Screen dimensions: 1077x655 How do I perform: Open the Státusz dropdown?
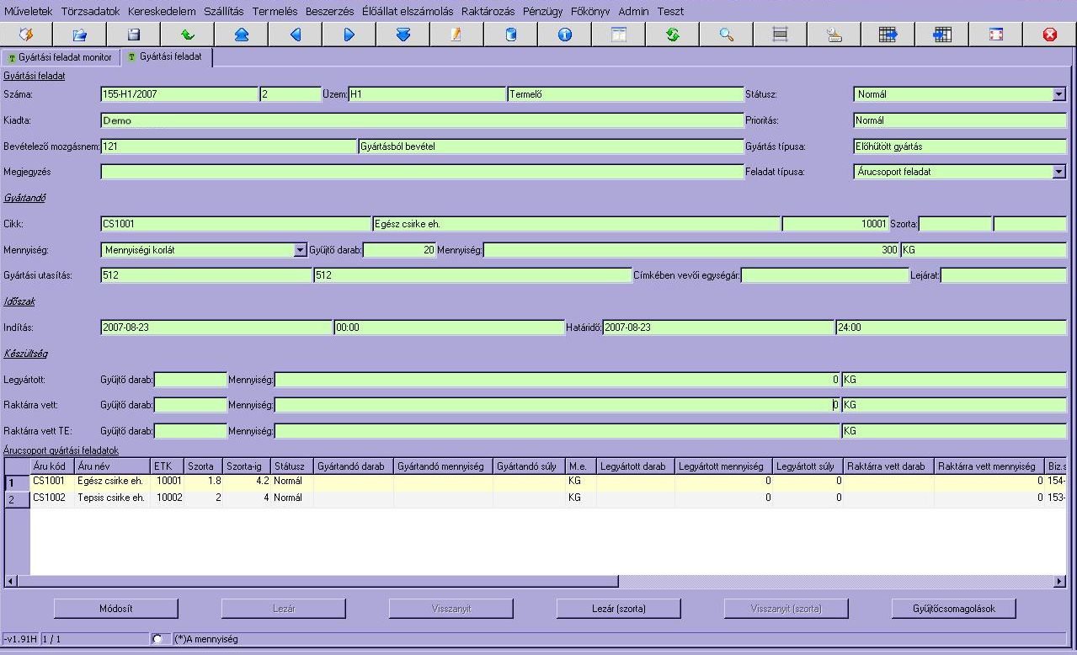tap(1058, 95)
